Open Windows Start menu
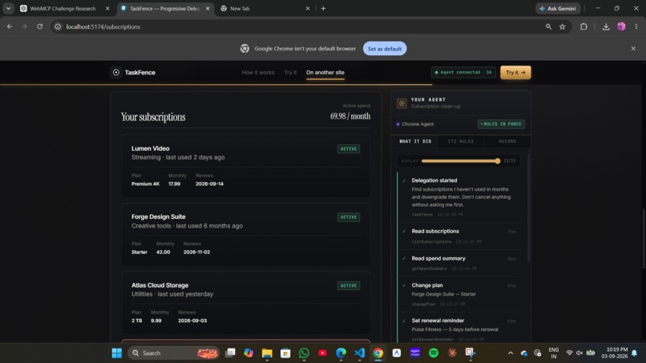The height and width of the screenshot is (363, 646). pyautogui.click(x=117, y=353)
